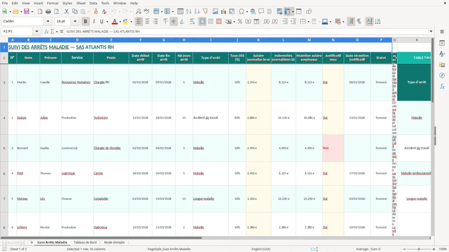Open the File menu
Screen dimensions: 449x252
(5, 3)
